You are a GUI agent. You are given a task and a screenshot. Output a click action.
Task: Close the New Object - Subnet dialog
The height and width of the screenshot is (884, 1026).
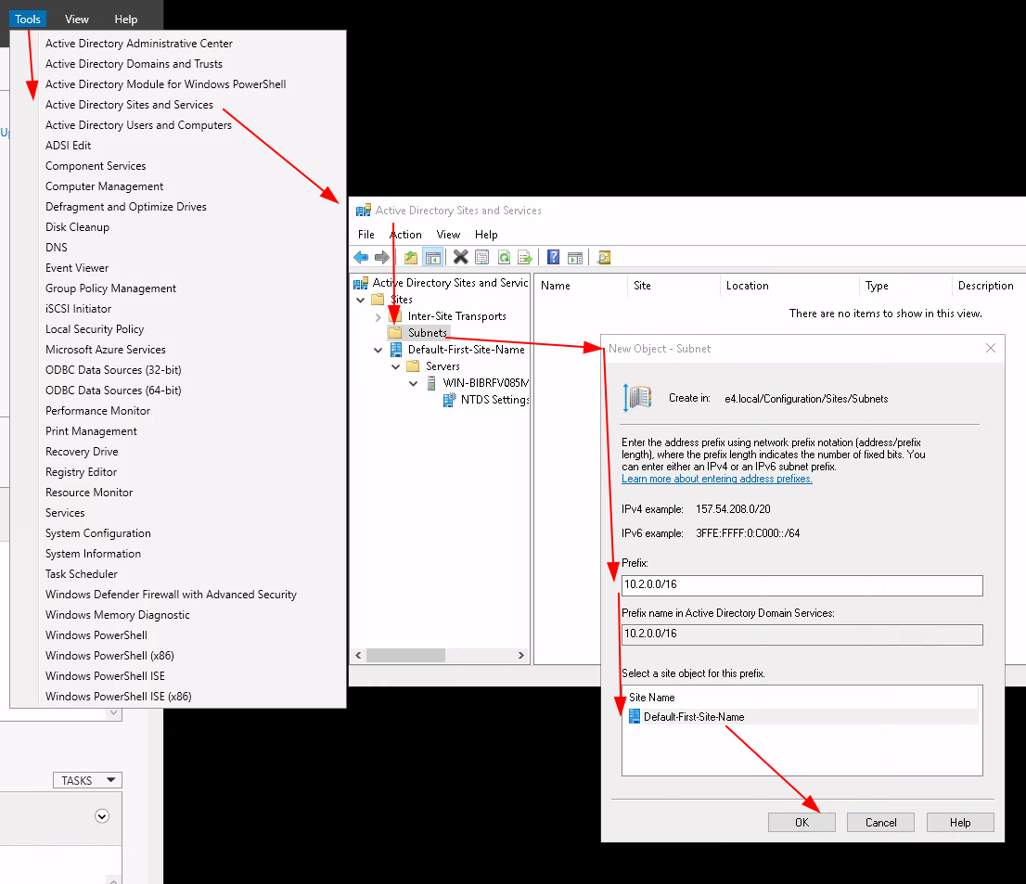pyautogui.click(x=991, y=348)
